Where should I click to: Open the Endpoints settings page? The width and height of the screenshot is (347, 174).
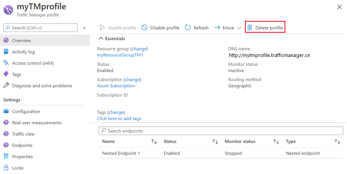click(x=22, y=146)
